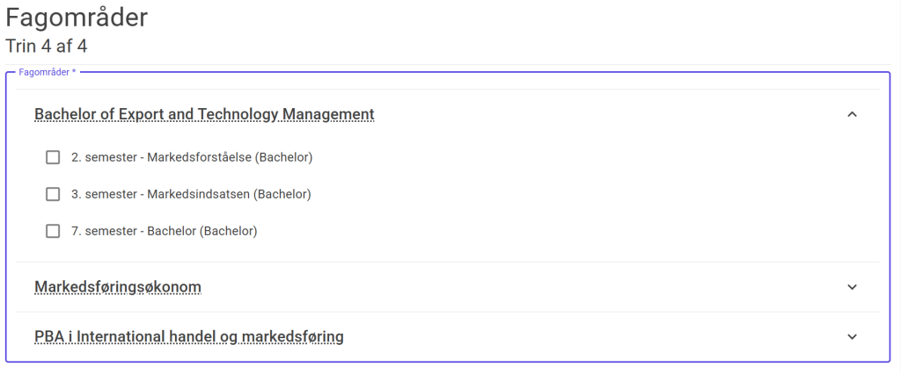This screenshot has height=374, width=901.
Task: Expand PBA i International handel og markedsføring title
Action: [x=188, y=336]
